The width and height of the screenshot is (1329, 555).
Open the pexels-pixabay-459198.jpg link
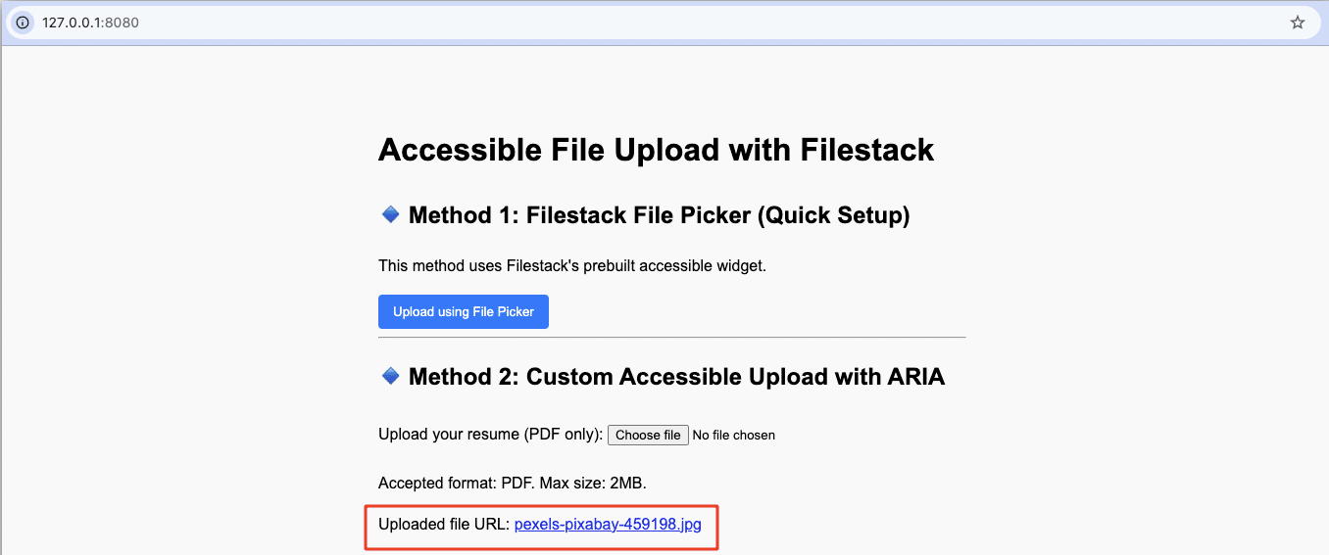tap(608, 525)
